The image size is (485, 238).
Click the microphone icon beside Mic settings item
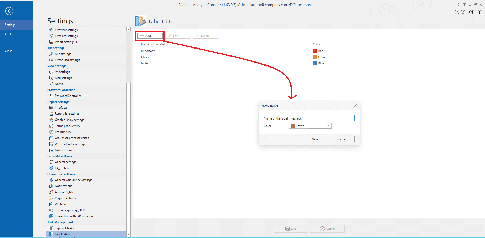click(x=51, y=54)
